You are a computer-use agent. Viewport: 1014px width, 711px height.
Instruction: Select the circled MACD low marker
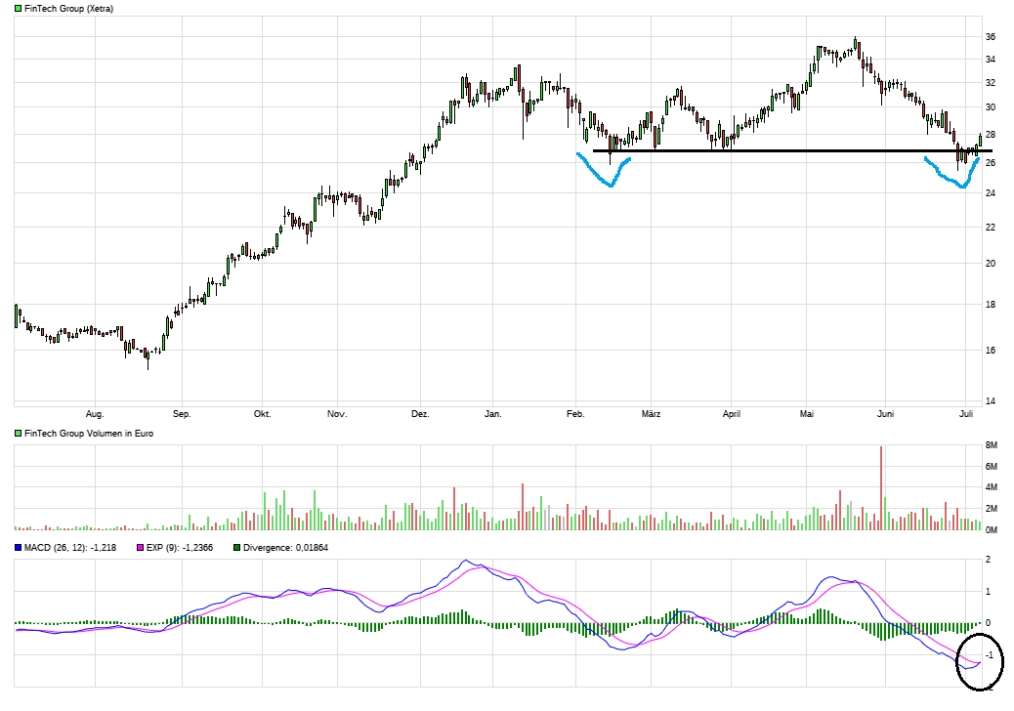pos(980,662)
